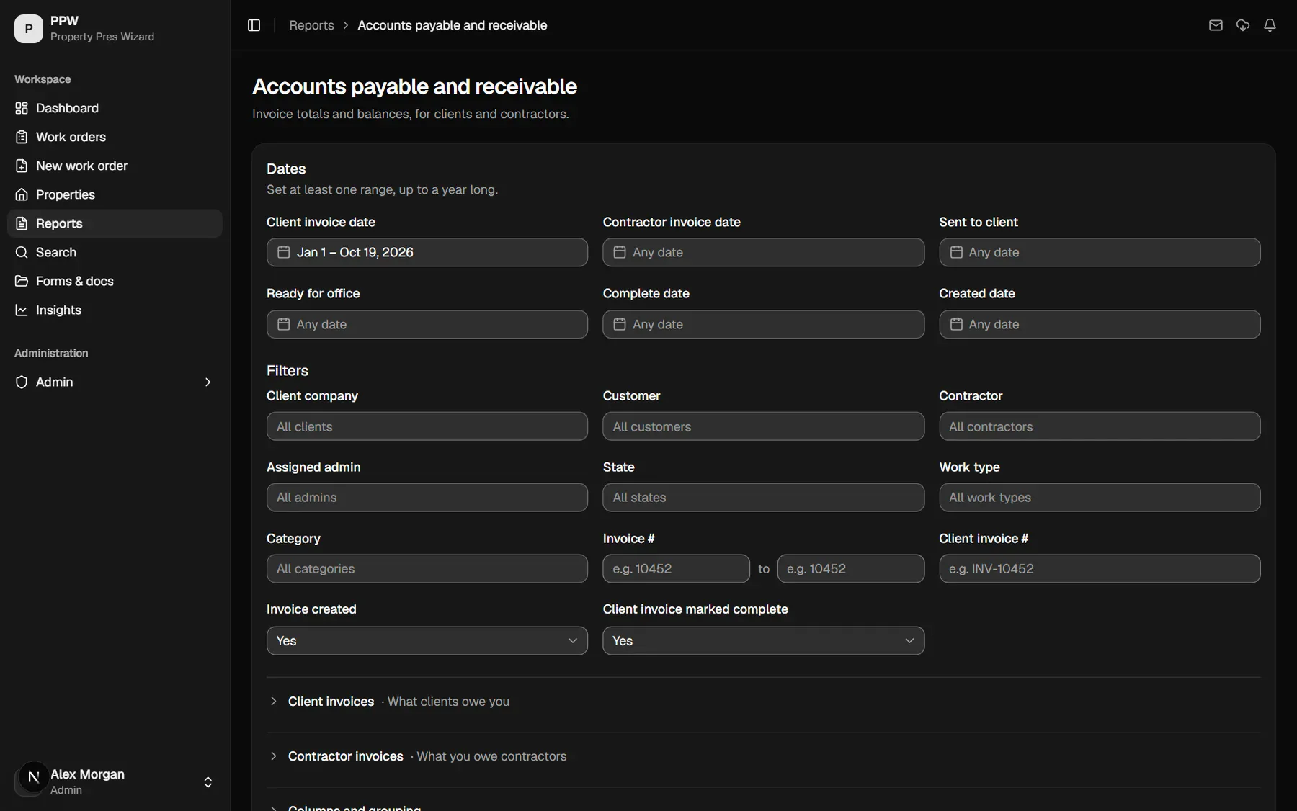1297x811 pixels.
Task: Click the Forms & docs folder icon
Action: pyautogui.click(x=22, y=281)
